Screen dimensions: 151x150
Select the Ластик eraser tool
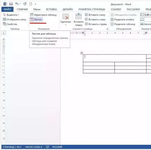point(36,19)
